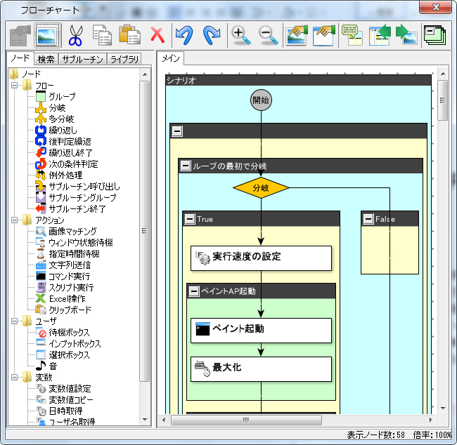The height and width of the screenshot is (445, 457).
Task: Select クリップボード action in tree
Action: (x=70, y=310)
